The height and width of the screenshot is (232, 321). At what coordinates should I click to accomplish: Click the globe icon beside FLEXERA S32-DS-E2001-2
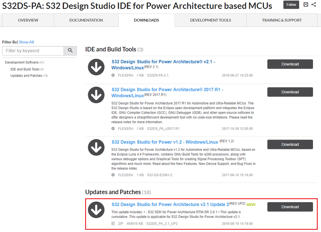click(x=113, y=175)
